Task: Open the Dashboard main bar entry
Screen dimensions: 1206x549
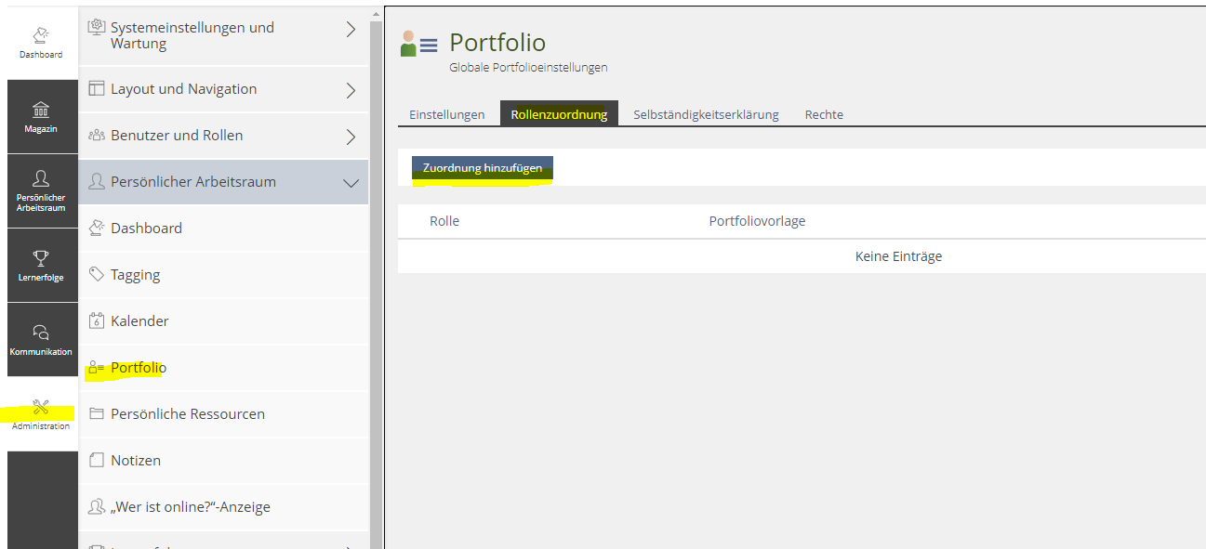Action: (x=41, y=42)
